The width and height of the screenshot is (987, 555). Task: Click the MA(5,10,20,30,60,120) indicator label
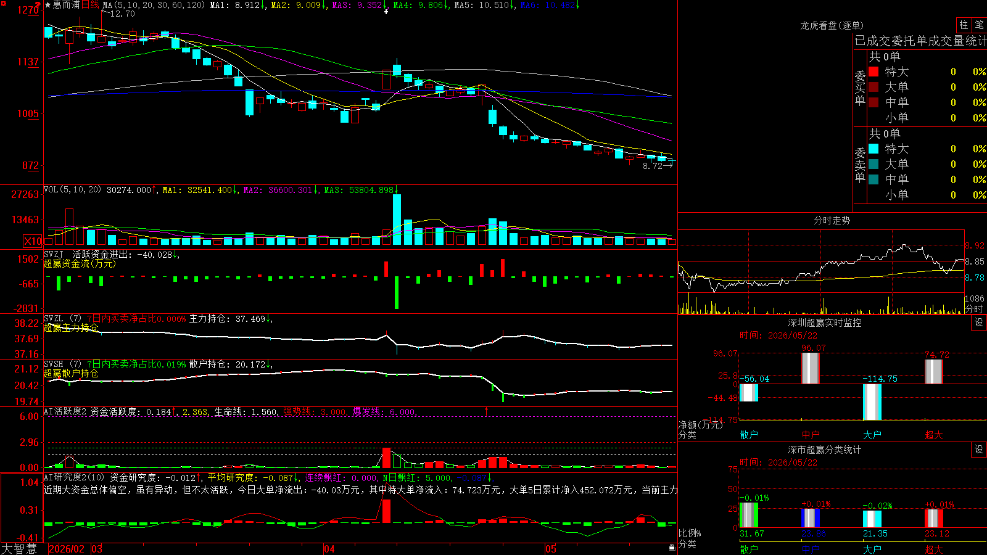click(x=154, y=5)
